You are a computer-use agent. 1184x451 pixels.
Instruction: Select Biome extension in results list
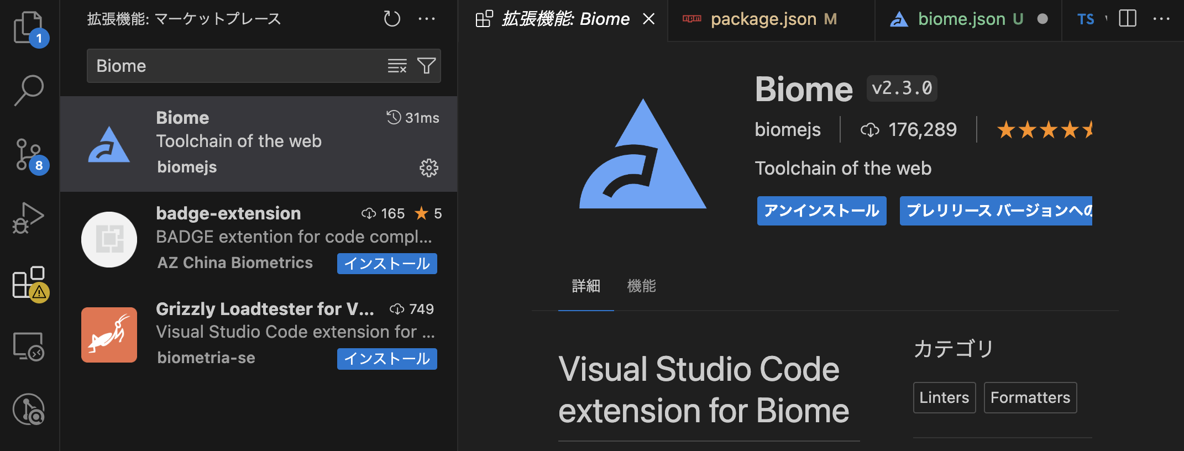[x=258, y=144]
